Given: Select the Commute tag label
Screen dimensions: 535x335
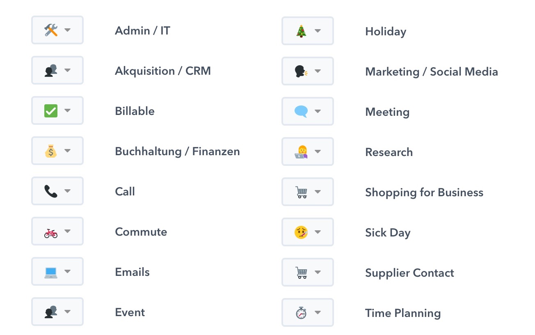Looking at the screenshot, I should tap(141, 232).
